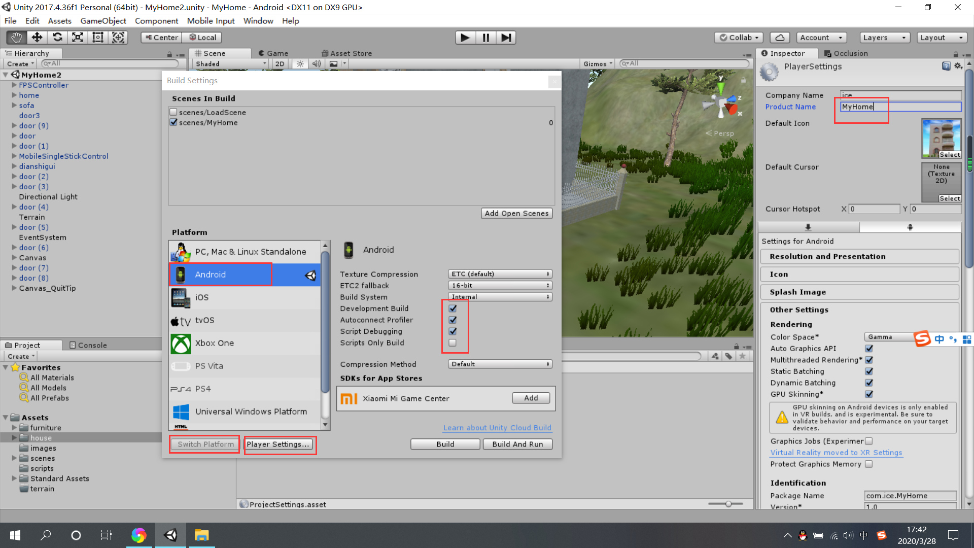The height and width of the screenshot is (548, 974).
Task: Select the Rotate tool icon
Action: tap(57, 38)
